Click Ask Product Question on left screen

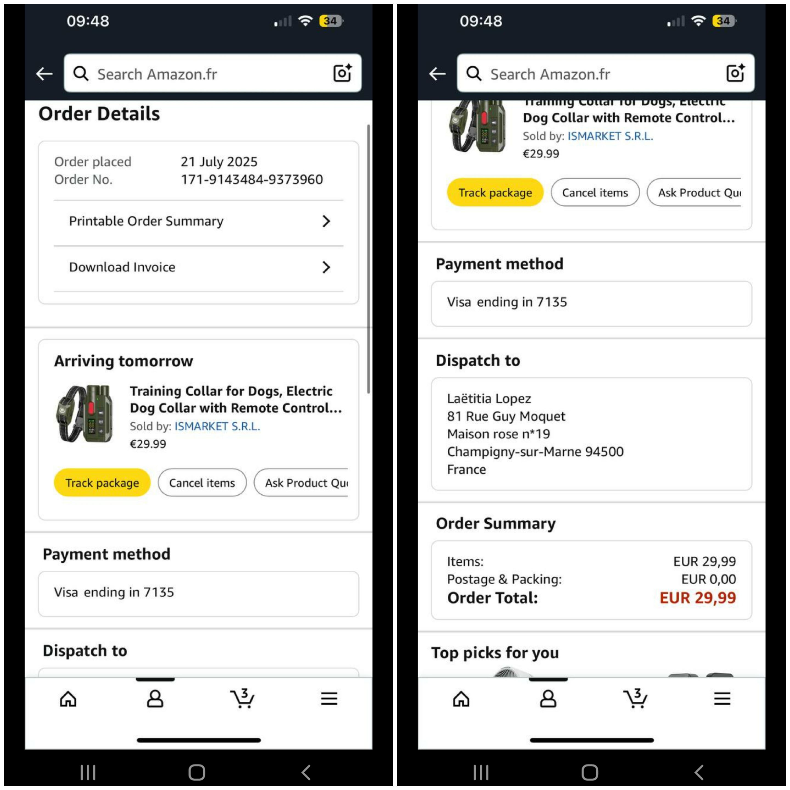(301, 483)
